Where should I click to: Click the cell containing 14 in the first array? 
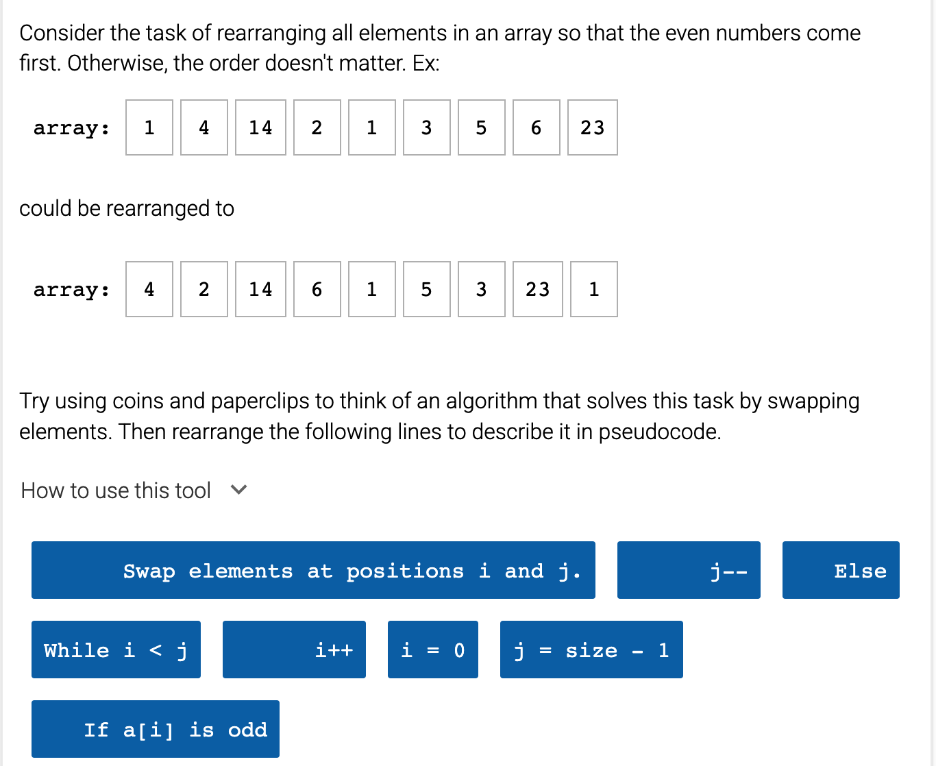coord(260,128)
